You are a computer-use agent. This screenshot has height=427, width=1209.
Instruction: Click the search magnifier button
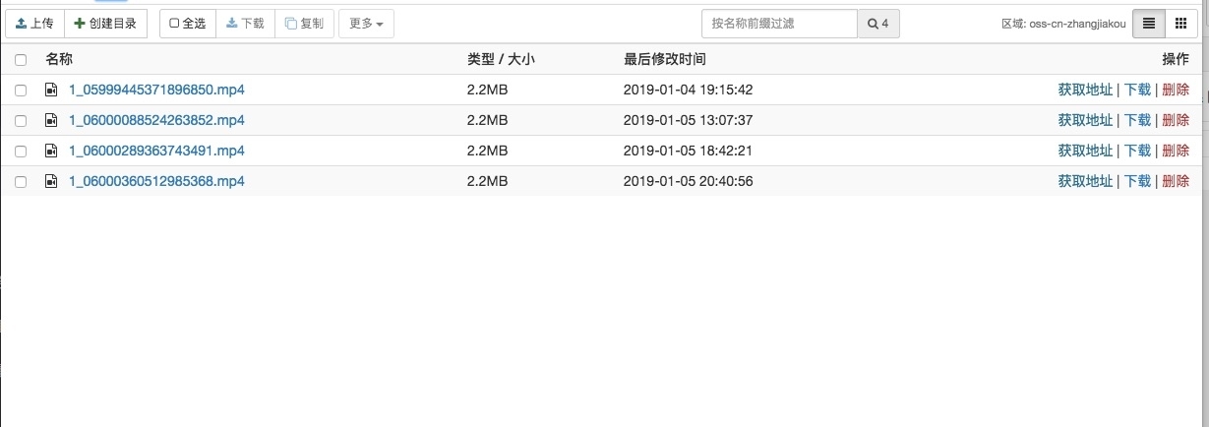coord(878,24)
